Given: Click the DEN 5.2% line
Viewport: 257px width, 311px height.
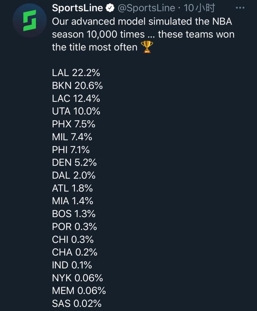Looking at the screenshot, I should pyautogui.click(x=74, y=162).
